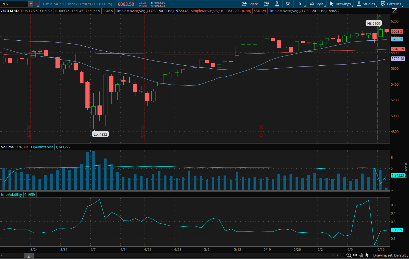Click the 3/21/25 expiration marker
This screenshot has width=409, height=259.
(29, 132)
